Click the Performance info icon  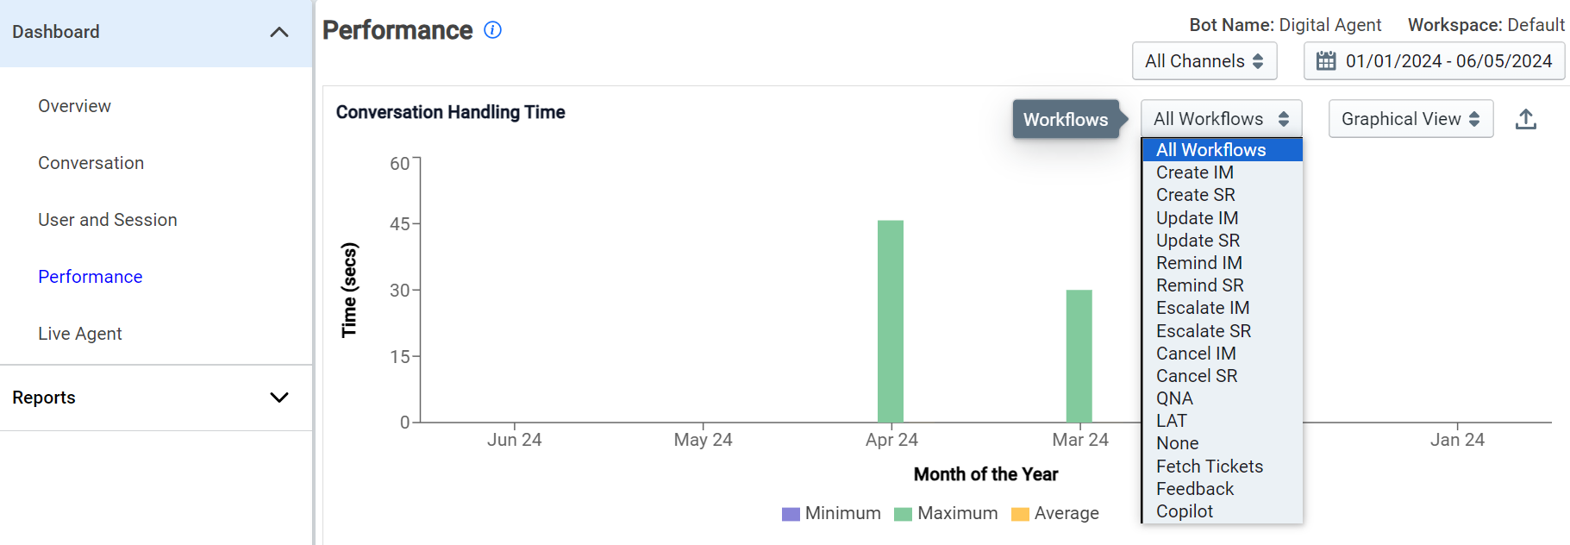point(492,30)
